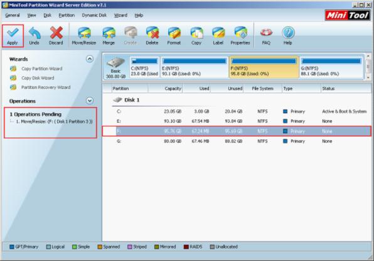Viewport: 374px width, 261px height.
Task: Click the Mirrored legend color swatch
Action: point(156,247)
